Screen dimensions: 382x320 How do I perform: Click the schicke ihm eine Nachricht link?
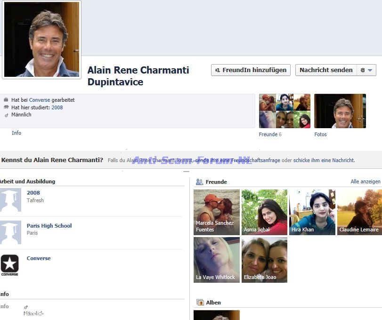tap(324, 160)
